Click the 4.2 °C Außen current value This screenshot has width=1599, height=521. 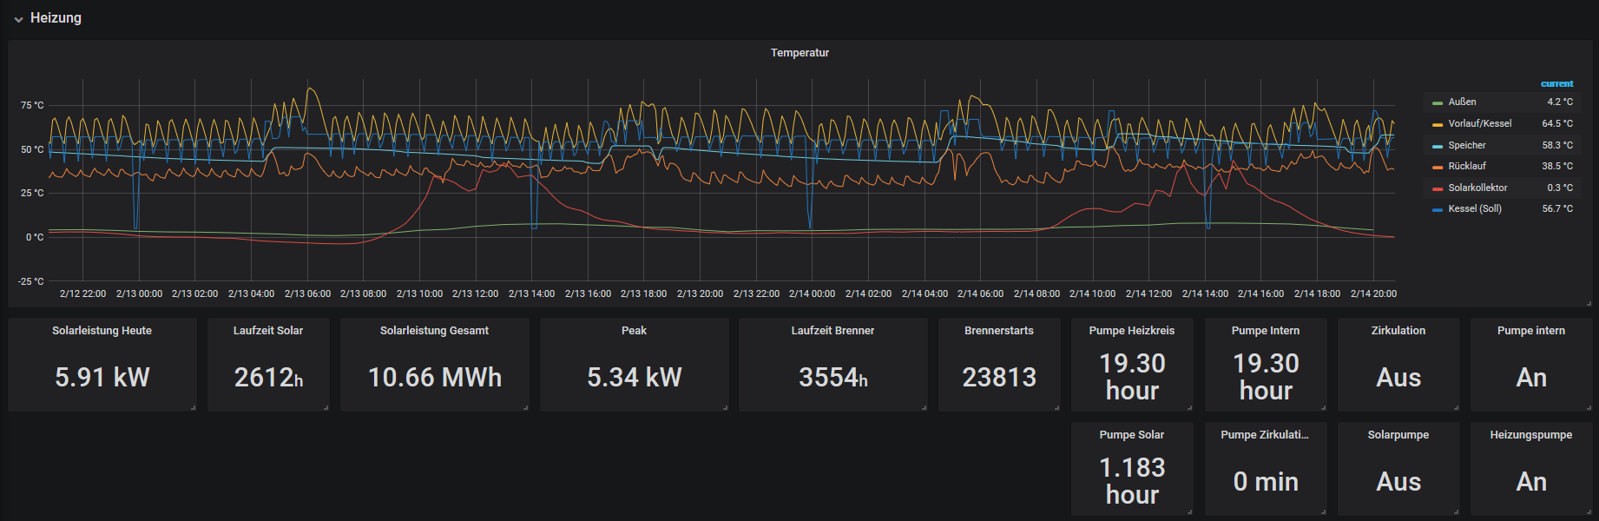[1559, 102]
